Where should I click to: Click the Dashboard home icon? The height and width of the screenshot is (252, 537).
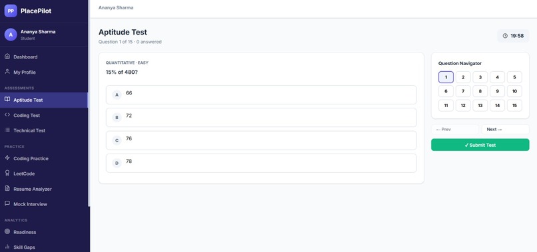point(7,57)
